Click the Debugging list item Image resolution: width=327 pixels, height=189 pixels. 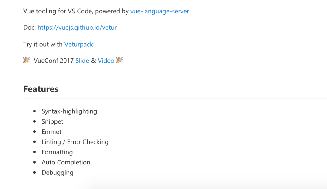pyautogui.click(x=58, y=173)
